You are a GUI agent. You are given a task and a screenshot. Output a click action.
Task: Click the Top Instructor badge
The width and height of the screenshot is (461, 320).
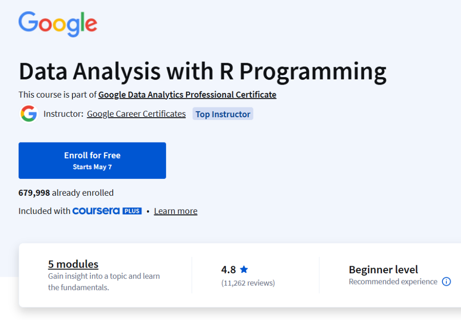223,114
